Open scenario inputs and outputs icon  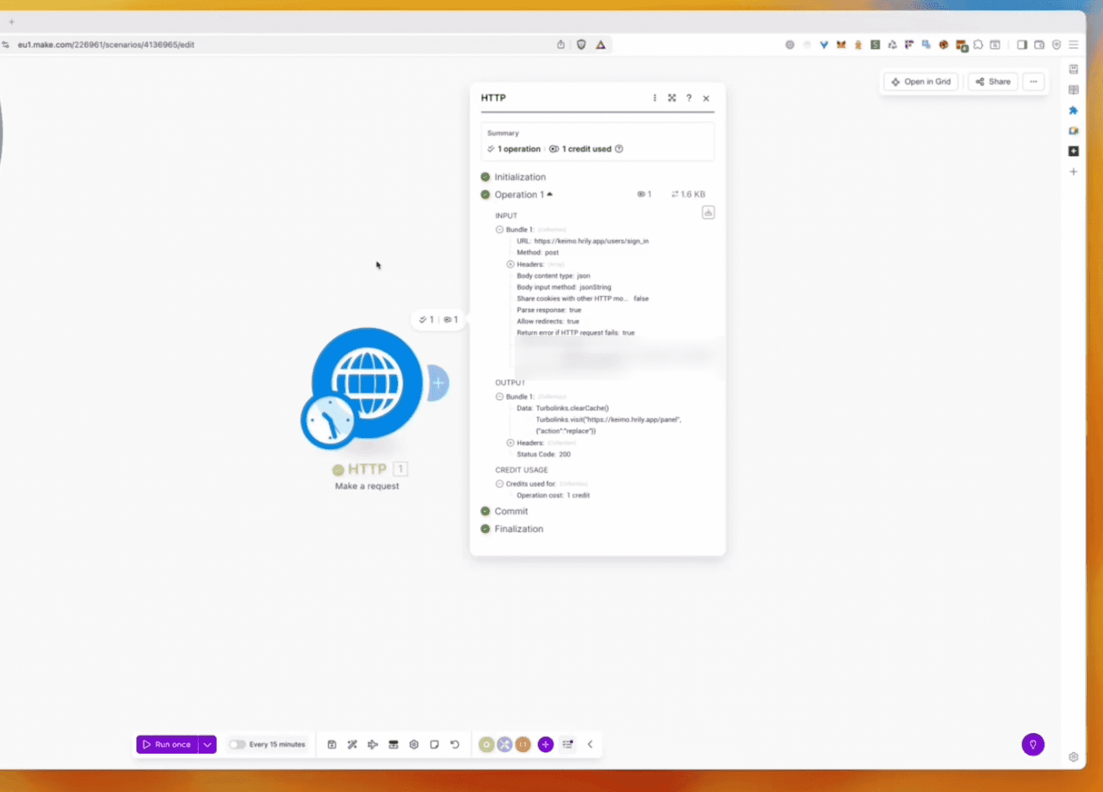tap(393, 744)
